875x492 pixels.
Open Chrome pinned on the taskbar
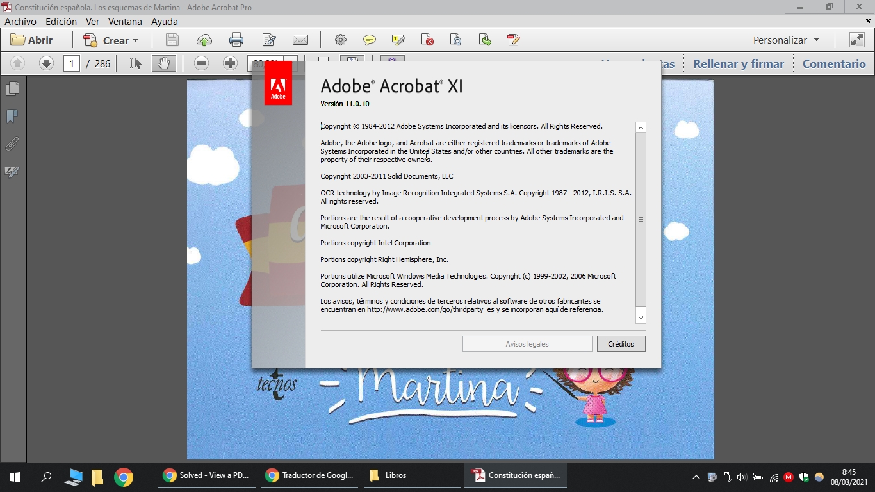point(124,477)
